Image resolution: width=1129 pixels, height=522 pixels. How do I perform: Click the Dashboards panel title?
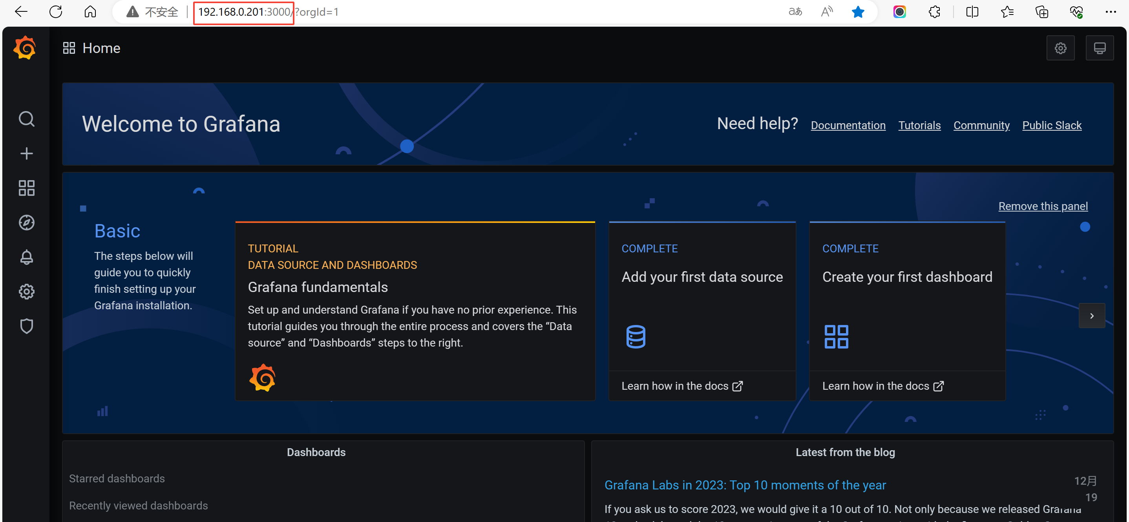[316, 452]
